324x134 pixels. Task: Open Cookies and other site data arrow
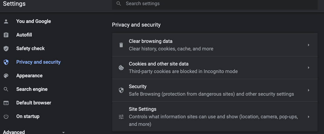point(309,68)
